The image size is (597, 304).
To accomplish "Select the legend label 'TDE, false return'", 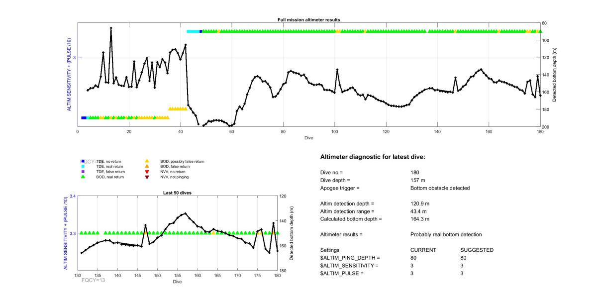I will pos(111,172).
